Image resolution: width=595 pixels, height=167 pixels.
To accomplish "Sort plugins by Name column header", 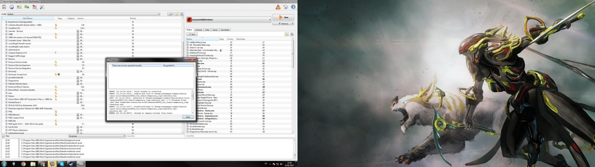I will [202, 39].
